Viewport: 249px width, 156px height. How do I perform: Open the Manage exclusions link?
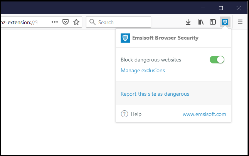click(x=143, y=70)
